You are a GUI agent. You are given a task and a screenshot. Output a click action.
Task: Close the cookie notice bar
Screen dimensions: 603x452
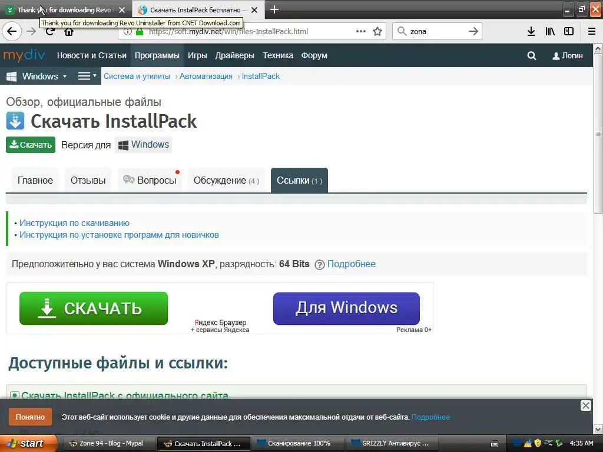(x=585, y=406)
